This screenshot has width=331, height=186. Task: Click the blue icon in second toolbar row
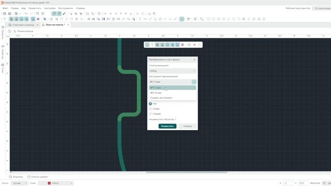click(45, 19)
